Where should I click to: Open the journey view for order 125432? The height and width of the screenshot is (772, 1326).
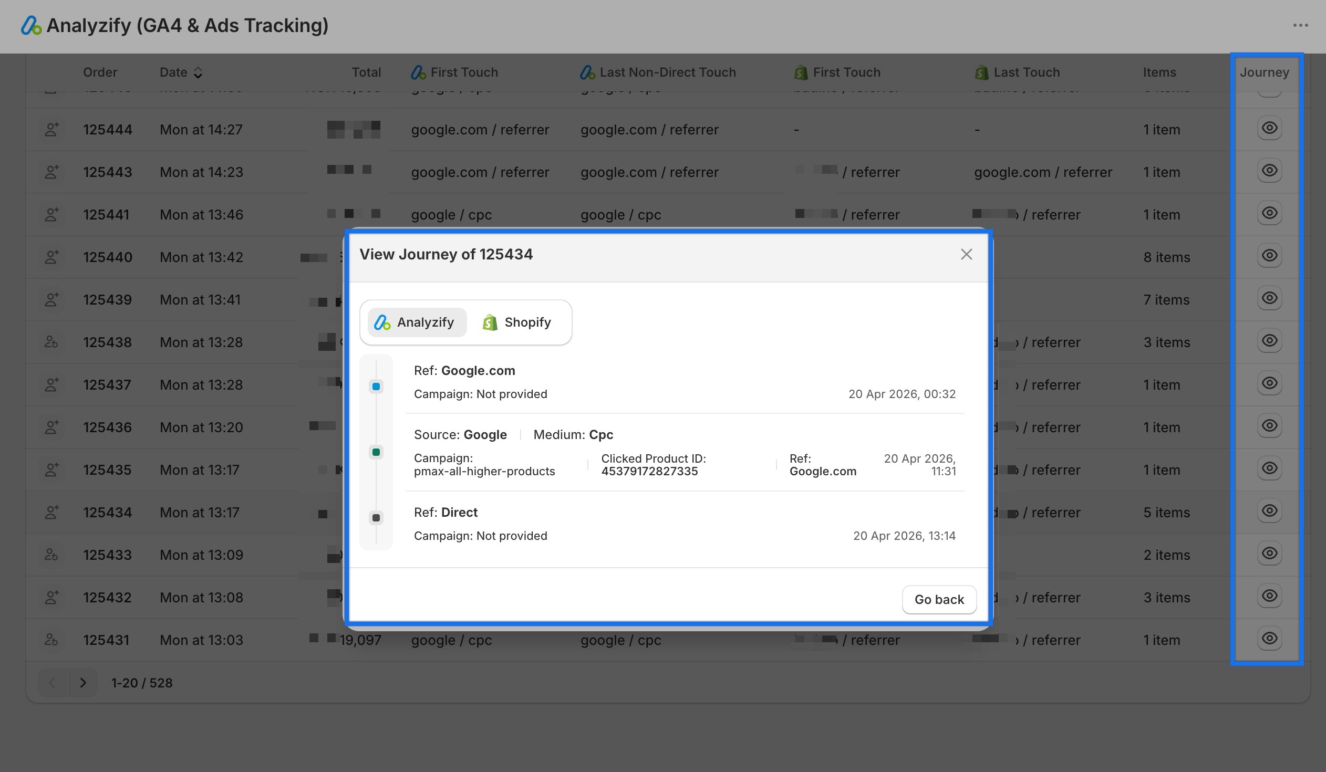tap(1270, 596)
